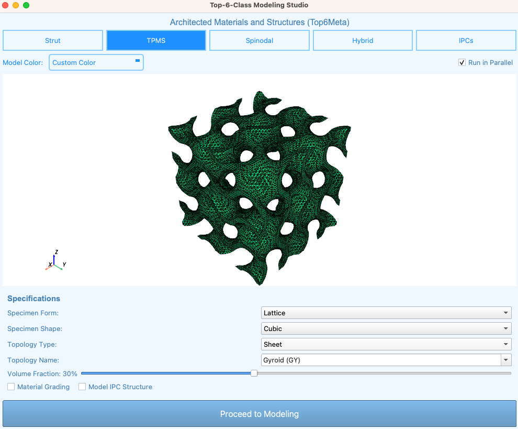Screen dimensions: 518x429
Task: Expand the Topology Name dropdown arrow
Action: [x=506, y=360]
